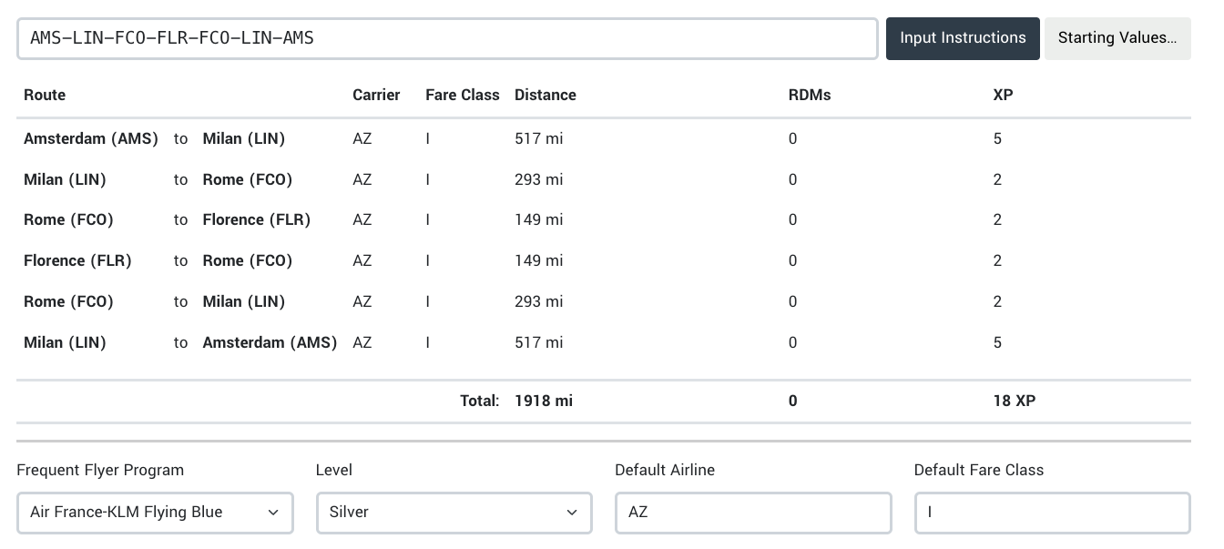The width and height of the screenshot is (1224, 549).
Task: Click the Frequent Flyer Program label
Action: tap(100, 470)
